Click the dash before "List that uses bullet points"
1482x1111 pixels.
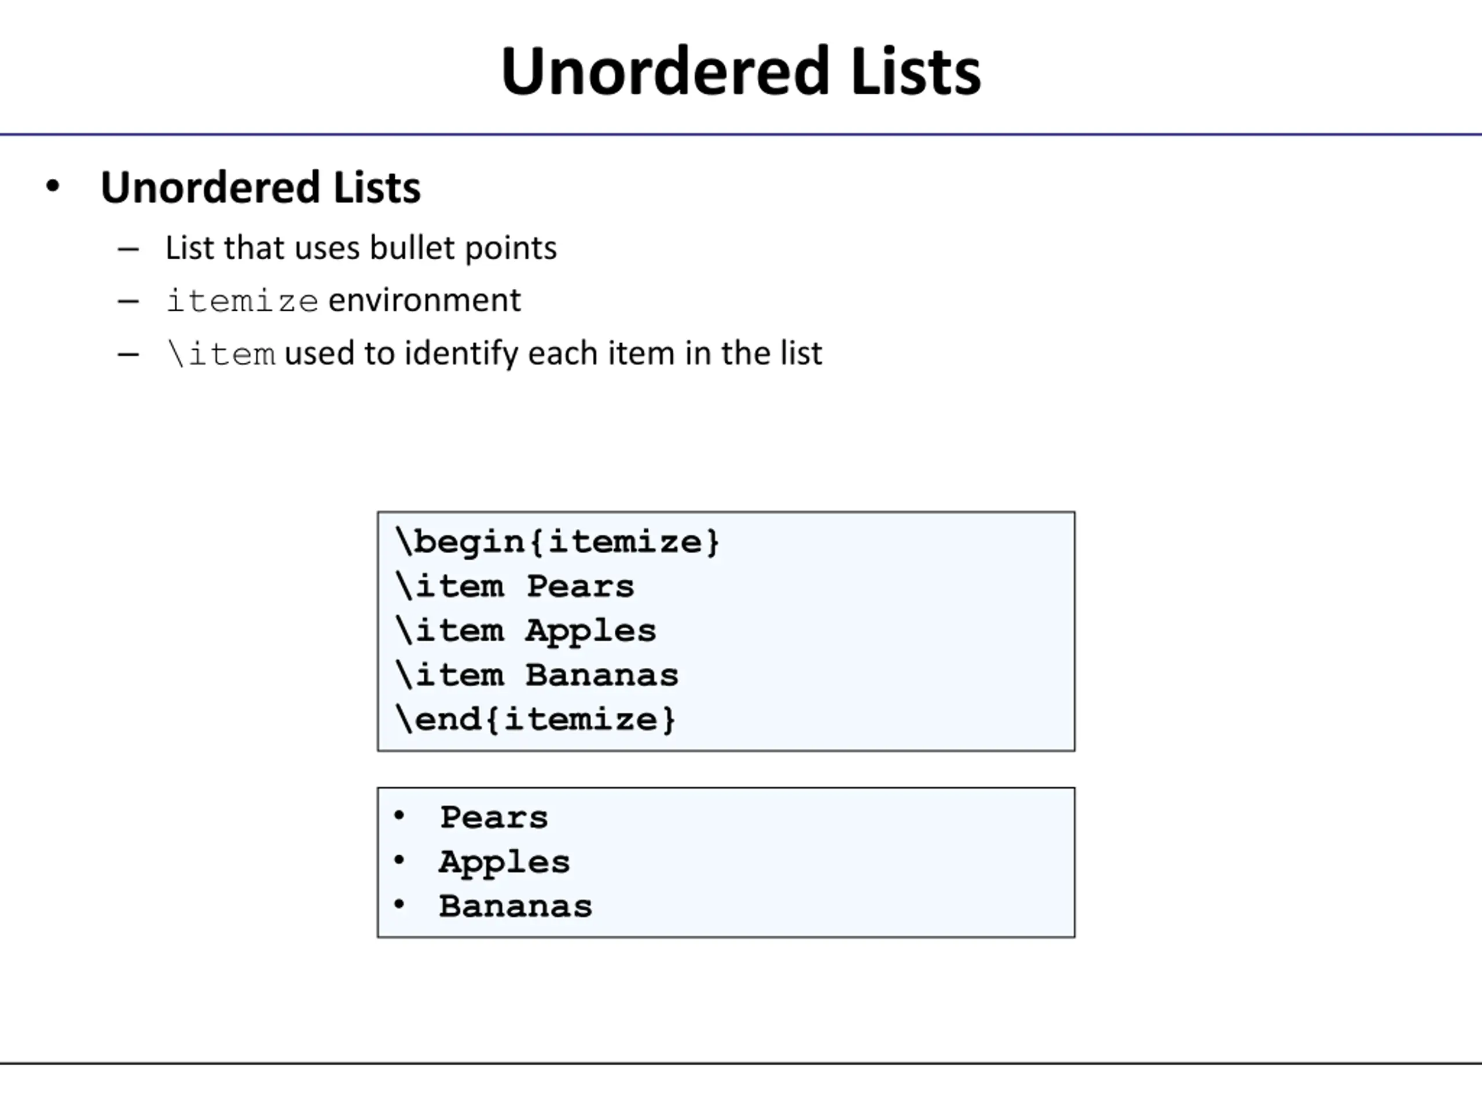pos(128,249)
